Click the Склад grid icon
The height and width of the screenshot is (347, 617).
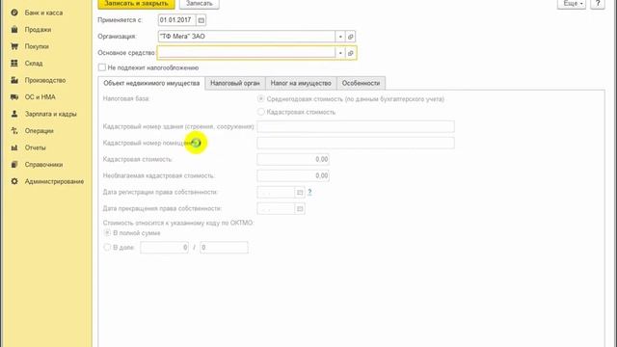pos(14,64)
